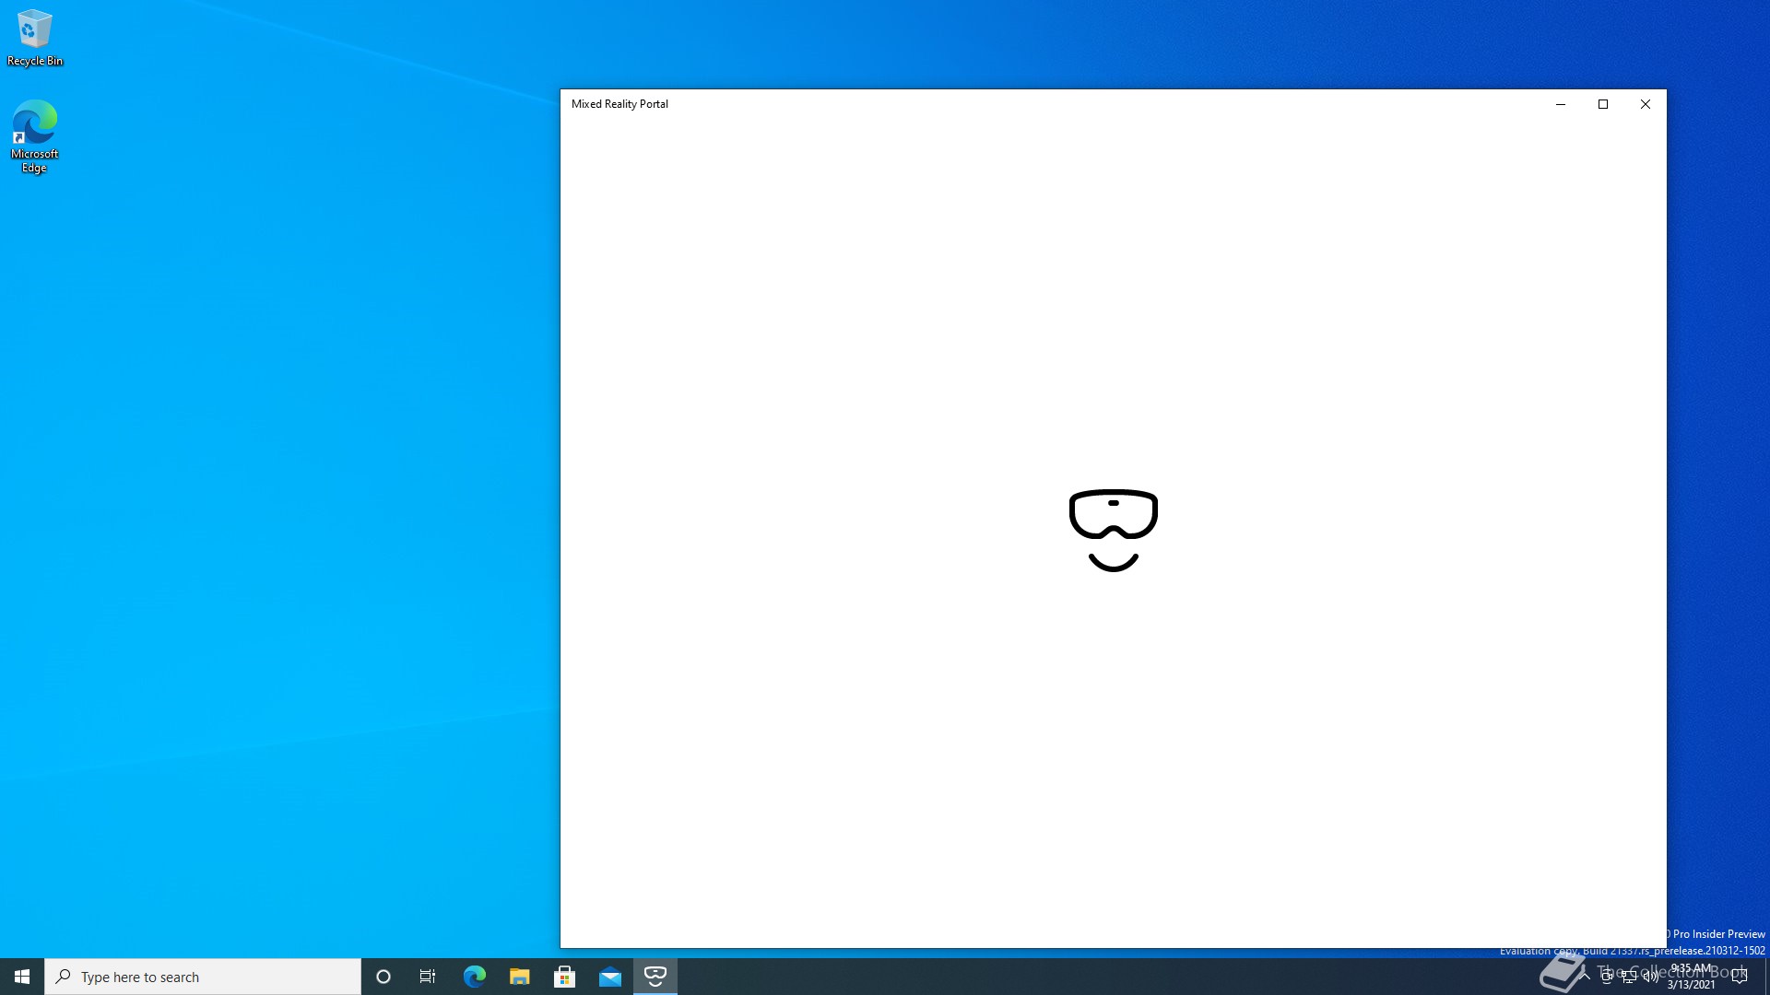Open the Action Center notifications icon
The image size is (1770, 995).
(x=1740, y=977)
